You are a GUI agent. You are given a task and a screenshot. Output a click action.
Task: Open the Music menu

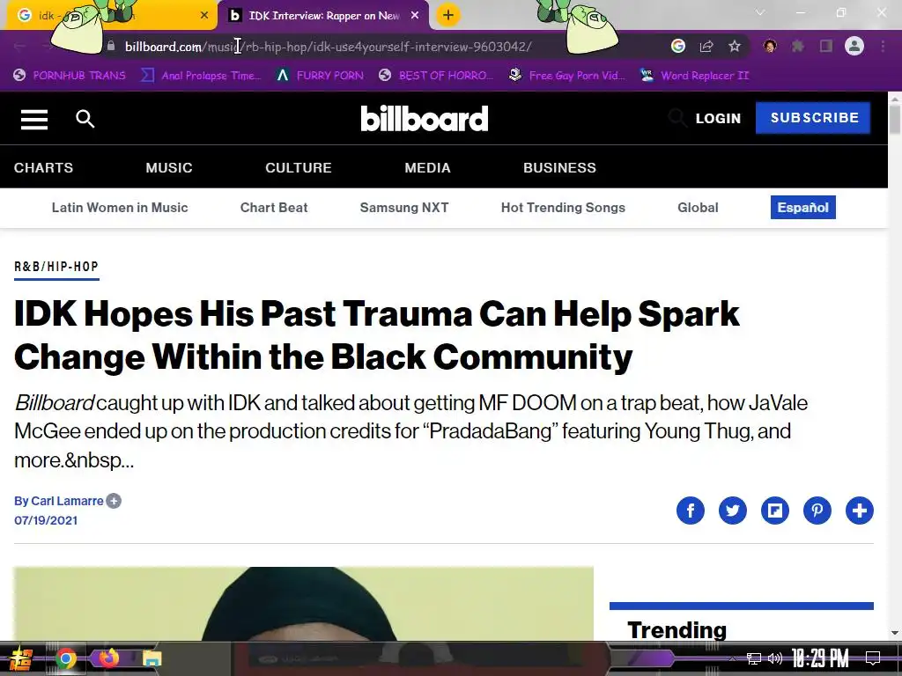169,168
